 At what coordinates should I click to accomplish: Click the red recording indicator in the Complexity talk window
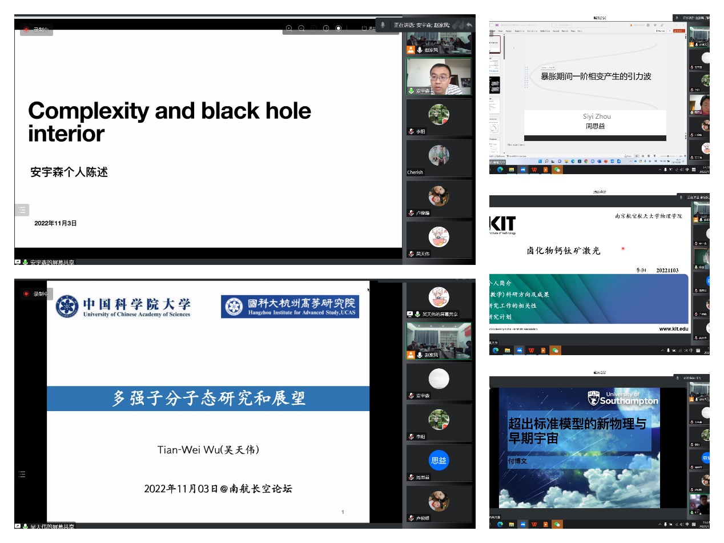26,29
